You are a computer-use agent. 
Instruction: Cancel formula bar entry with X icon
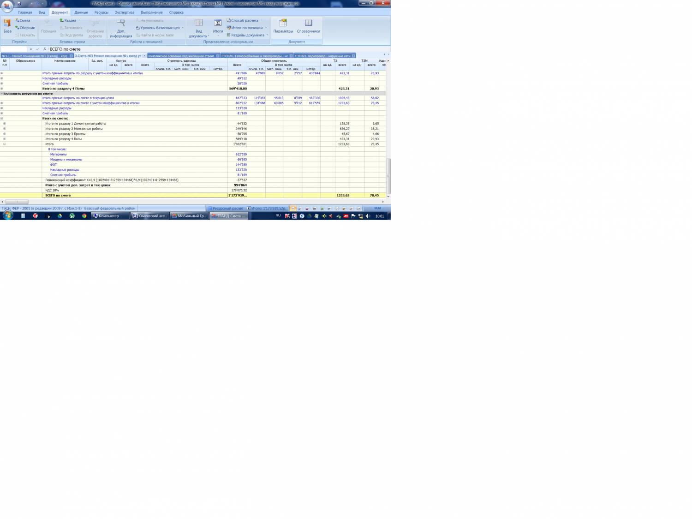31,49
